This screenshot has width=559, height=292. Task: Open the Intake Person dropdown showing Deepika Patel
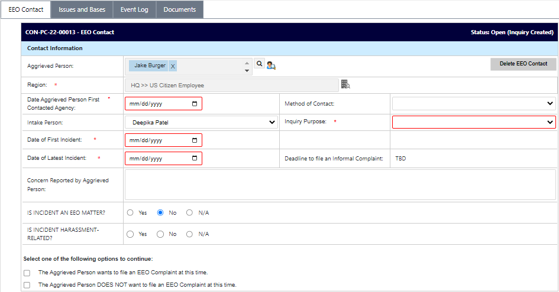tap(201, 122)
